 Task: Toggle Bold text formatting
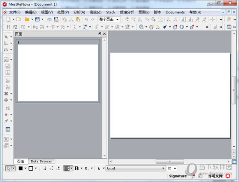point(76,168)
